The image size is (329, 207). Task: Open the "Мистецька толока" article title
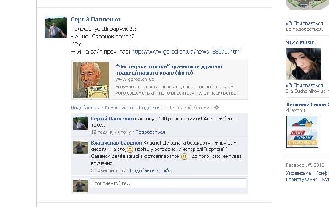click(x=169, y=70)
